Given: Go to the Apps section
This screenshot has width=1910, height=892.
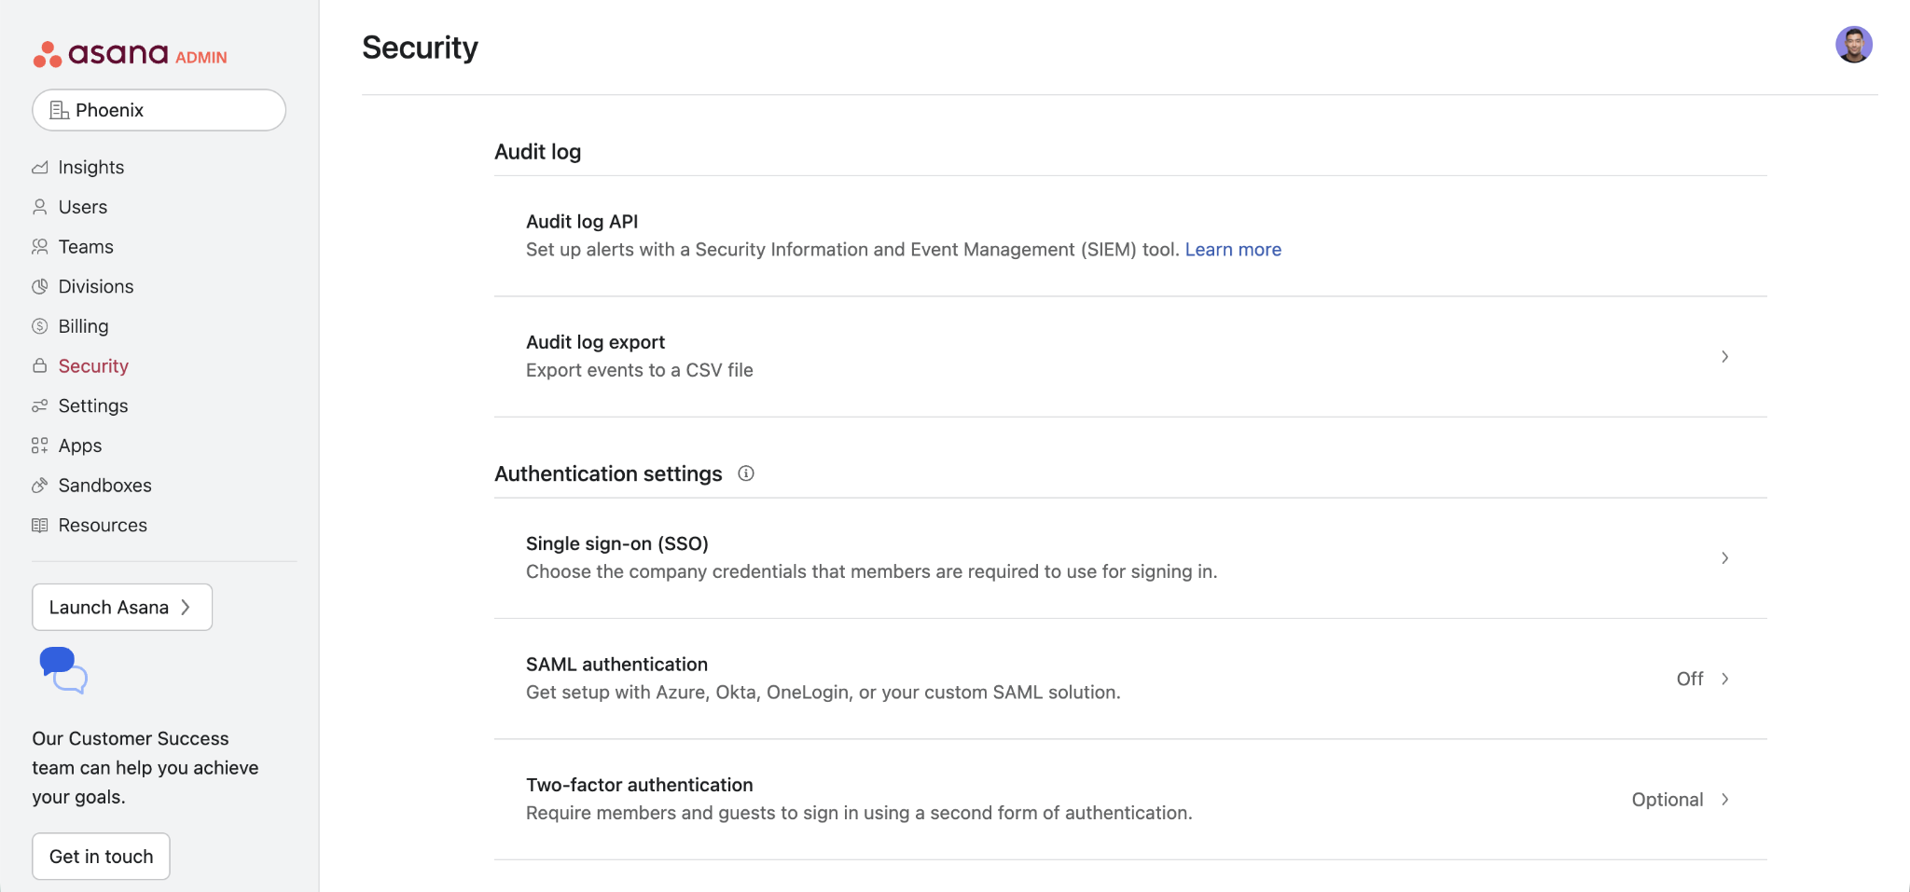Looking at the screenshot, I should click(80, 446).
